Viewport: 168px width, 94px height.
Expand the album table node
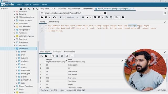click(17, 52)
